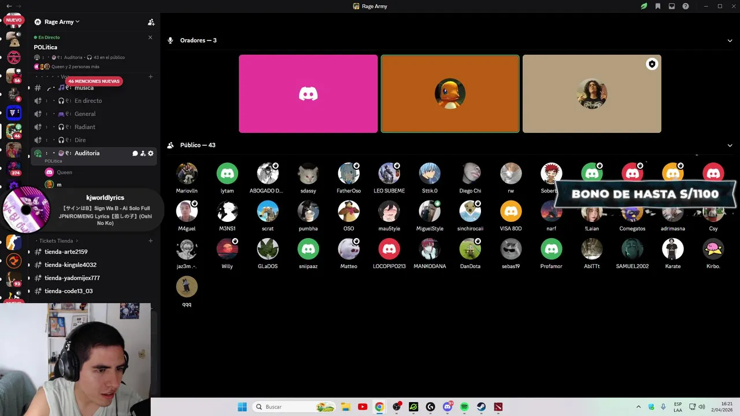The width and height of the screenshot is (740, 416).
Task: Click the invite people icon beside Rage Army
Action: point(151,22)
